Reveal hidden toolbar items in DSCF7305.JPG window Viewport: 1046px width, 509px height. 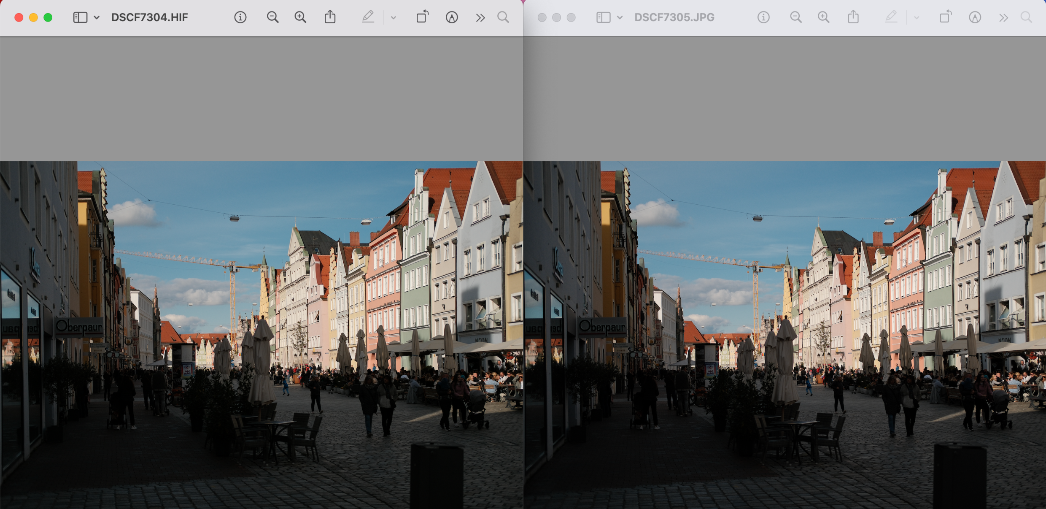pos(1004,17)
